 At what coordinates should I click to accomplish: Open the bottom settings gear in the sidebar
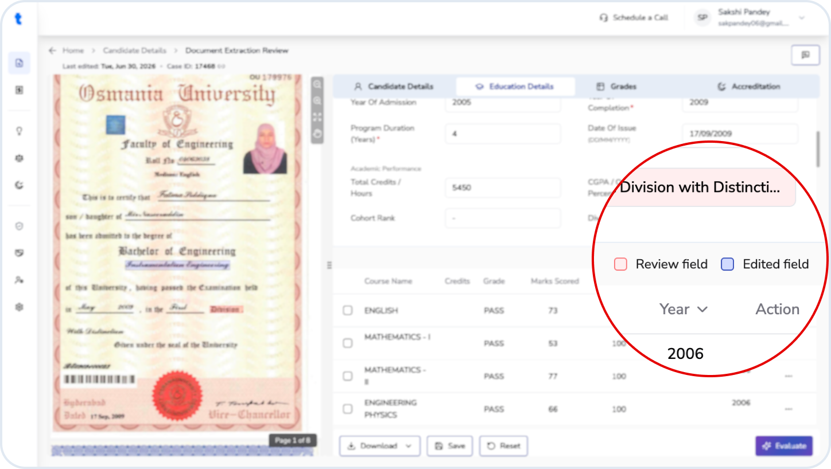click(20, 307)
